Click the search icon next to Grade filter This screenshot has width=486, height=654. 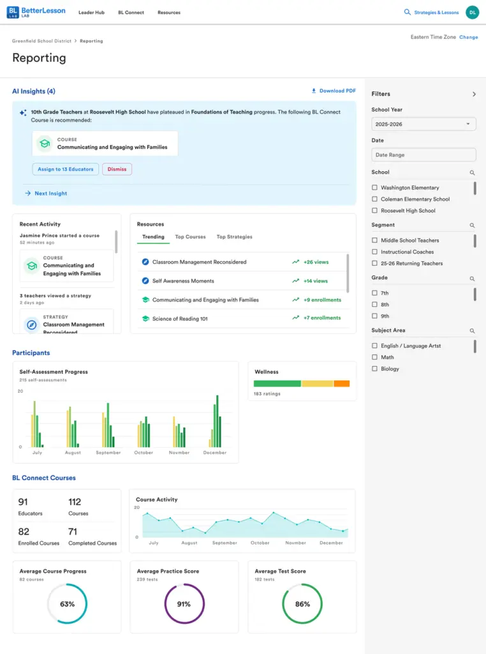pos(472,278)
